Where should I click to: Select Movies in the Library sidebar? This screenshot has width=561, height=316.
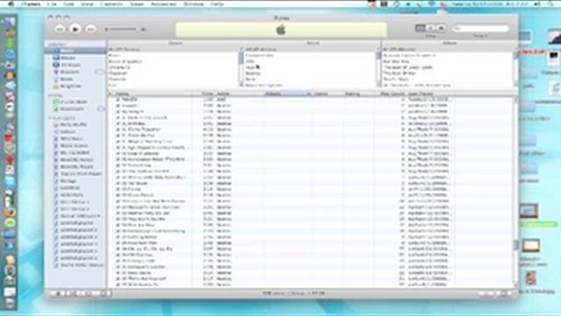point(75,58)
